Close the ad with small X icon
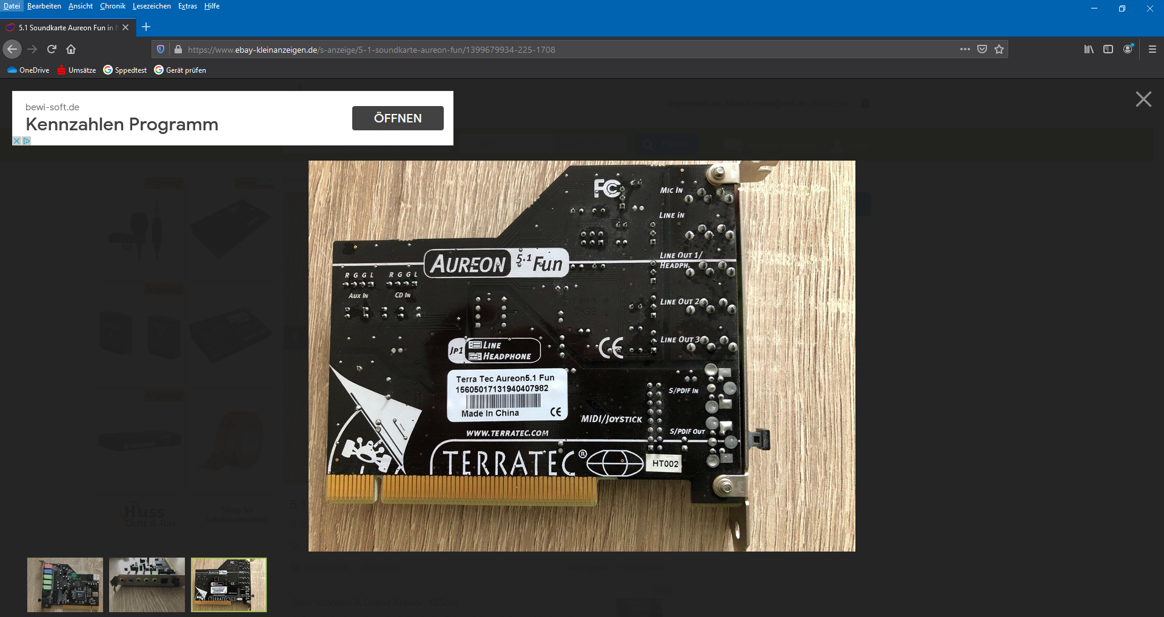 click(x=17, y=141)
